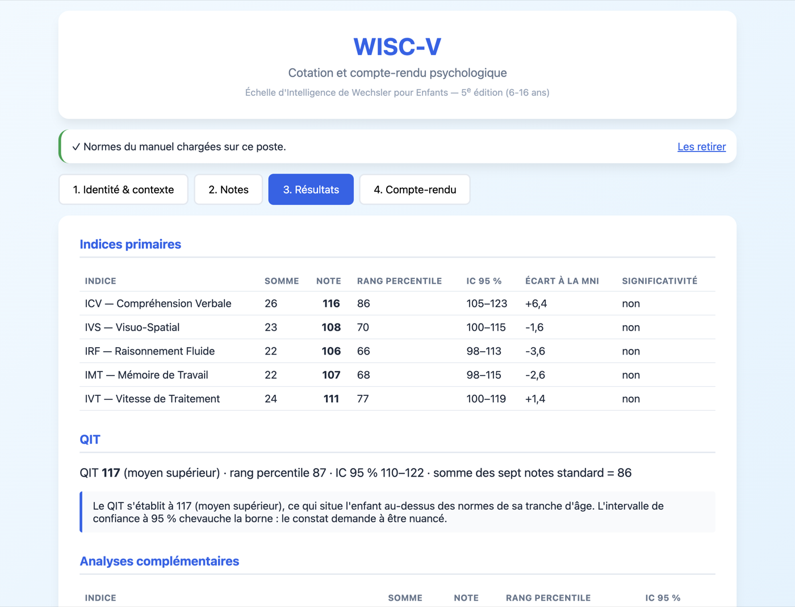The width and height of the screenshot is (795, 607).
Task: Click the interval '98–115' in the IMT row
Action: pos(484,375)
